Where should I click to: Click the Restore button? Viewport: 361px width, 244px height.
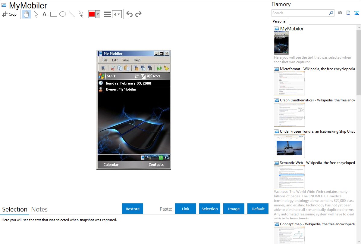pos(133,209)
